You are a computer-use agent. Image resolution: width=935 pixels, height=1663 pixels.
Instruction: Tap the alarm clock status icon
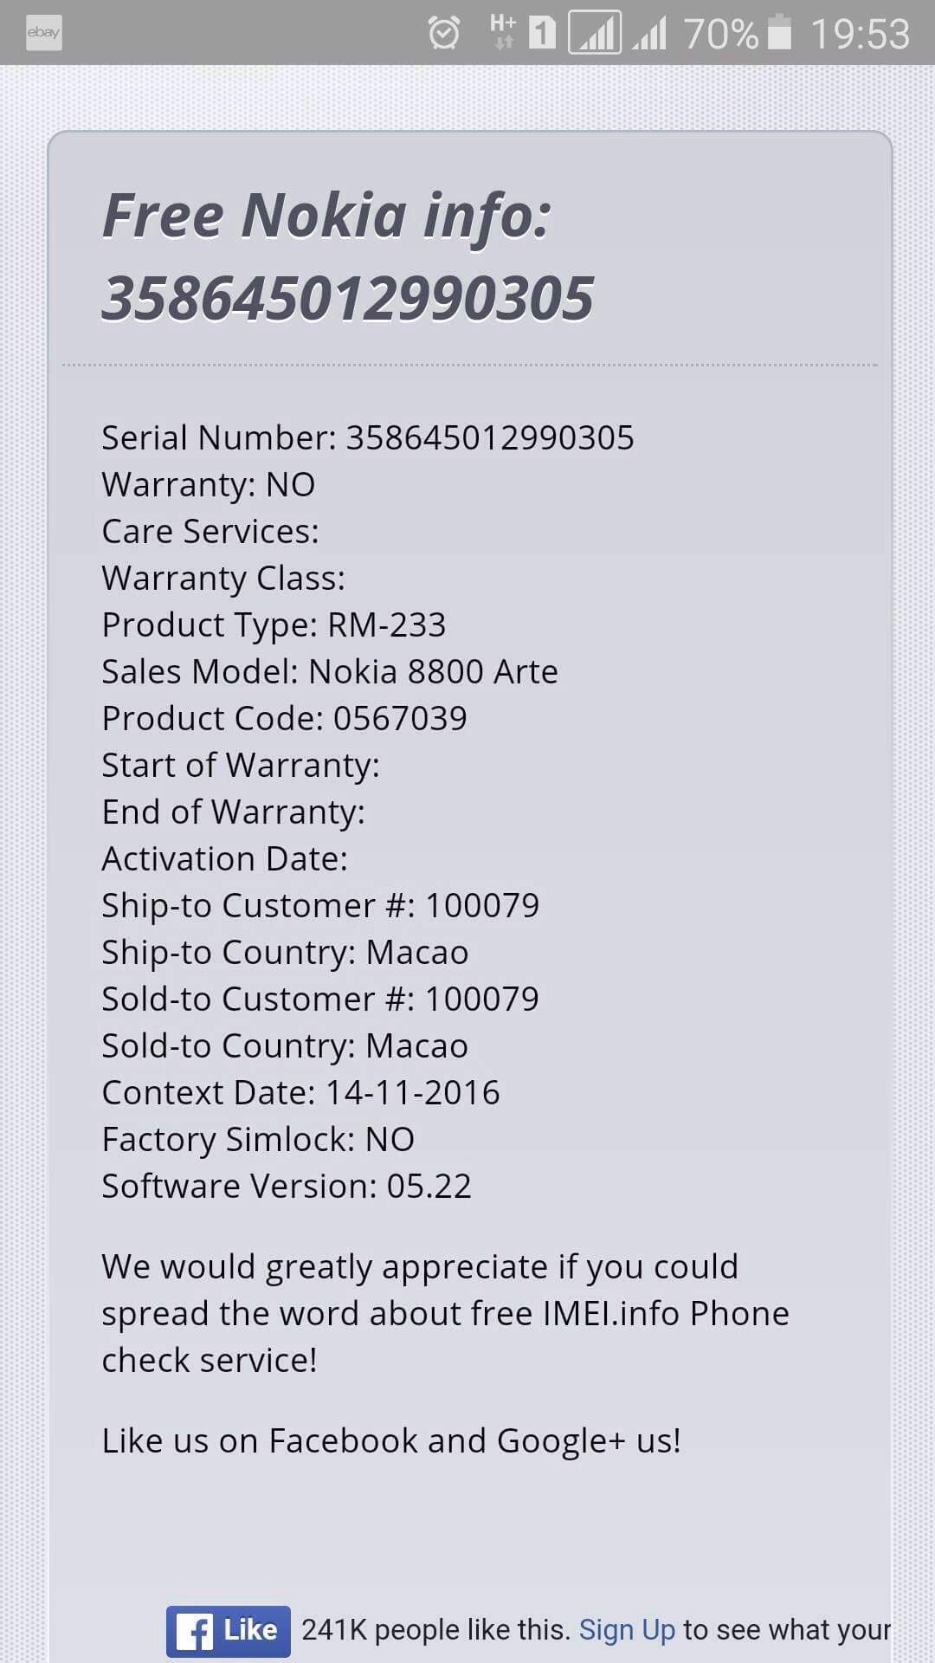[444, 33]
